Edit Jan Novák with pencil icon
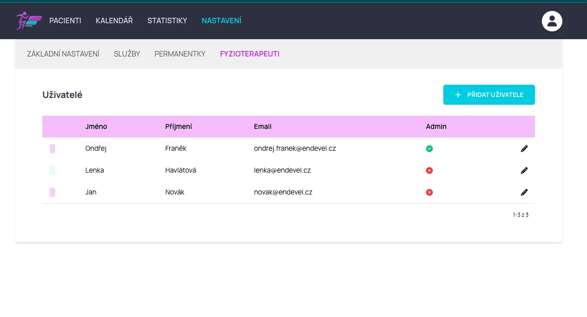This screenshot has height=317, width=587. coord(524,192)
